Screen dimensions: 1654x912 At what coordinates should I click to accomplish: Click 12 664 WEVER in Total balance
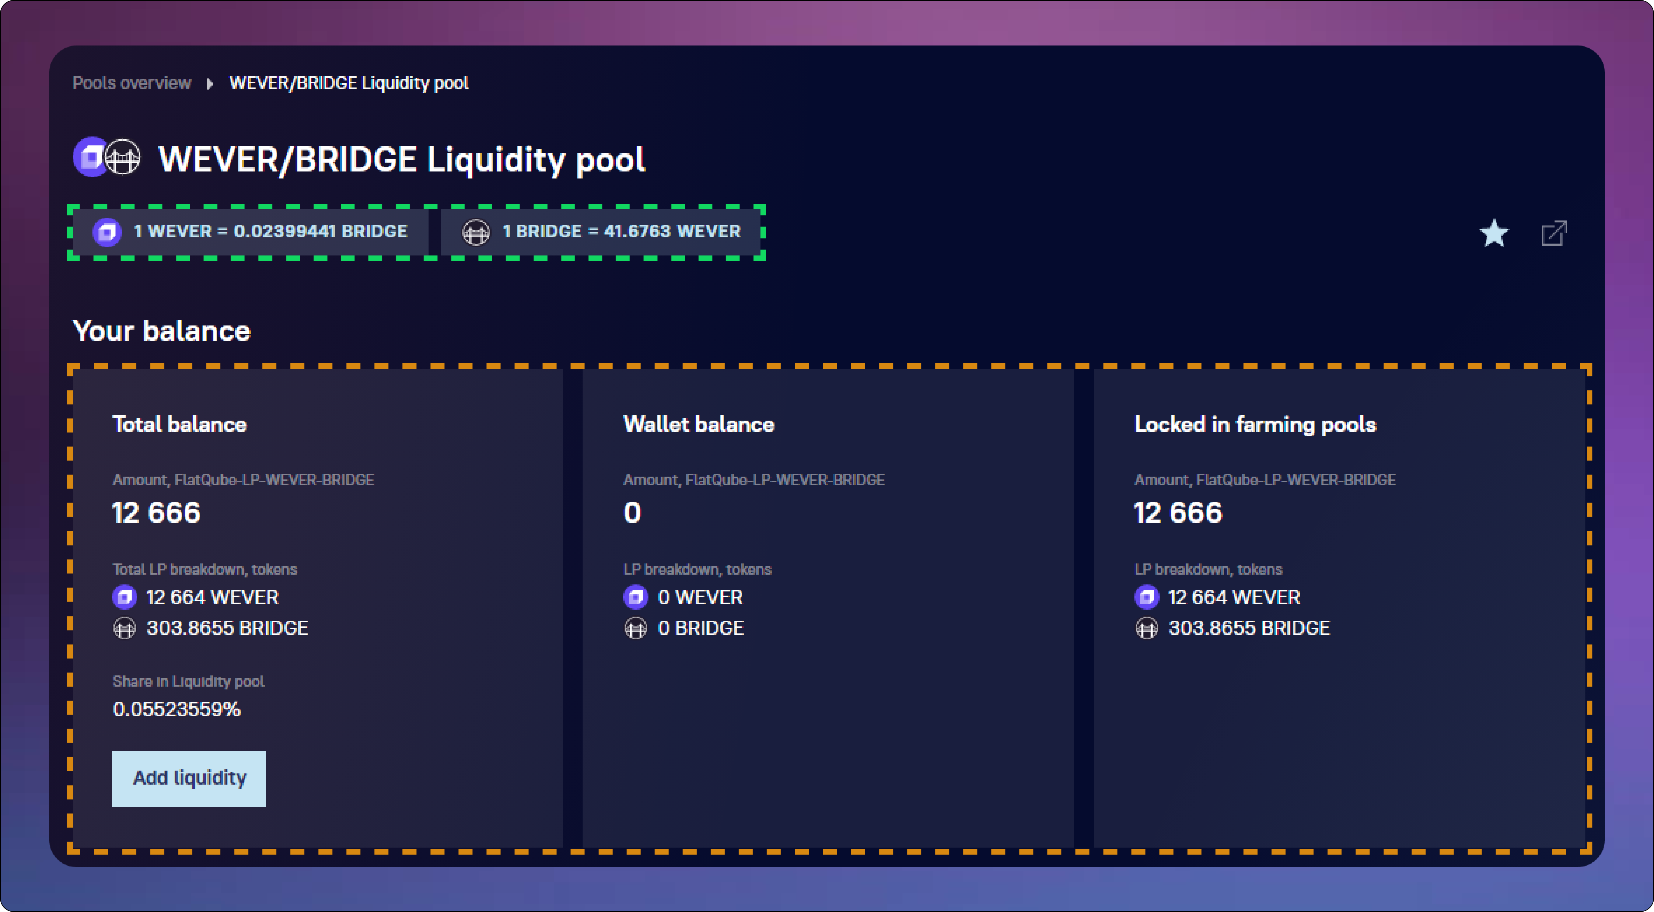click(213, 597)
